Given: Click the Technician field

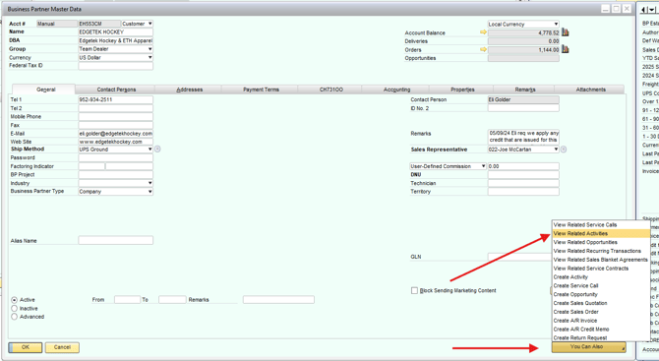Looking at the screenshot, I should pos(523,183).
